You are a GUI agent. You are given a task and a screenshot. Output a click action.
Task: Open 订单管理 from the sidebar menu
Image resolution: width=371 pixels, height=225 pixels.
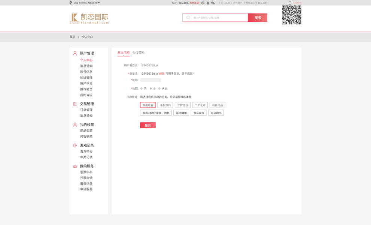coord(87,110)
